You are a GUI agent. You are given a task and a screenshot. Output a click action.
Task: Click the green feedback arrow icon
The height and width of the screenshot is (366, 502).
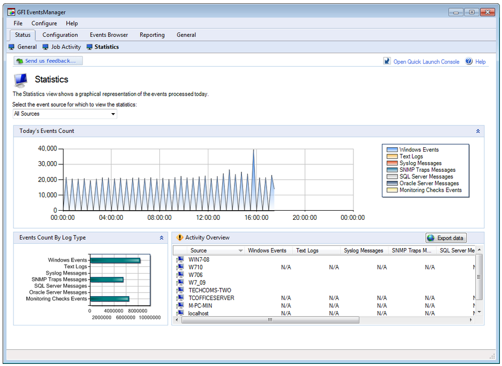click(20, 61)
